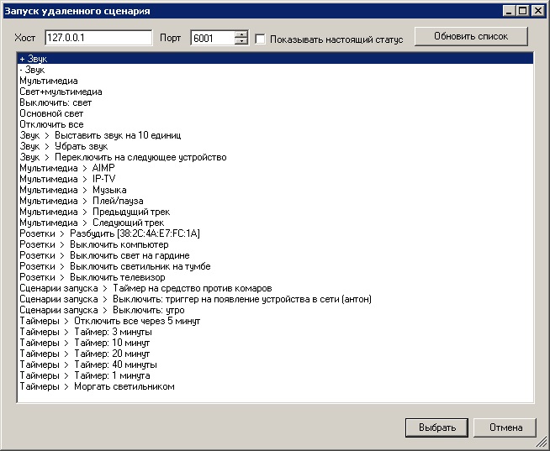Select the '+ Звук' row

(275, 59)
